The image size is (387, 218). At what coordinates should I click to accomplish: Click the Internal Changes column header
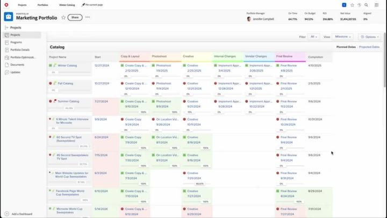[x=228, y=57]
